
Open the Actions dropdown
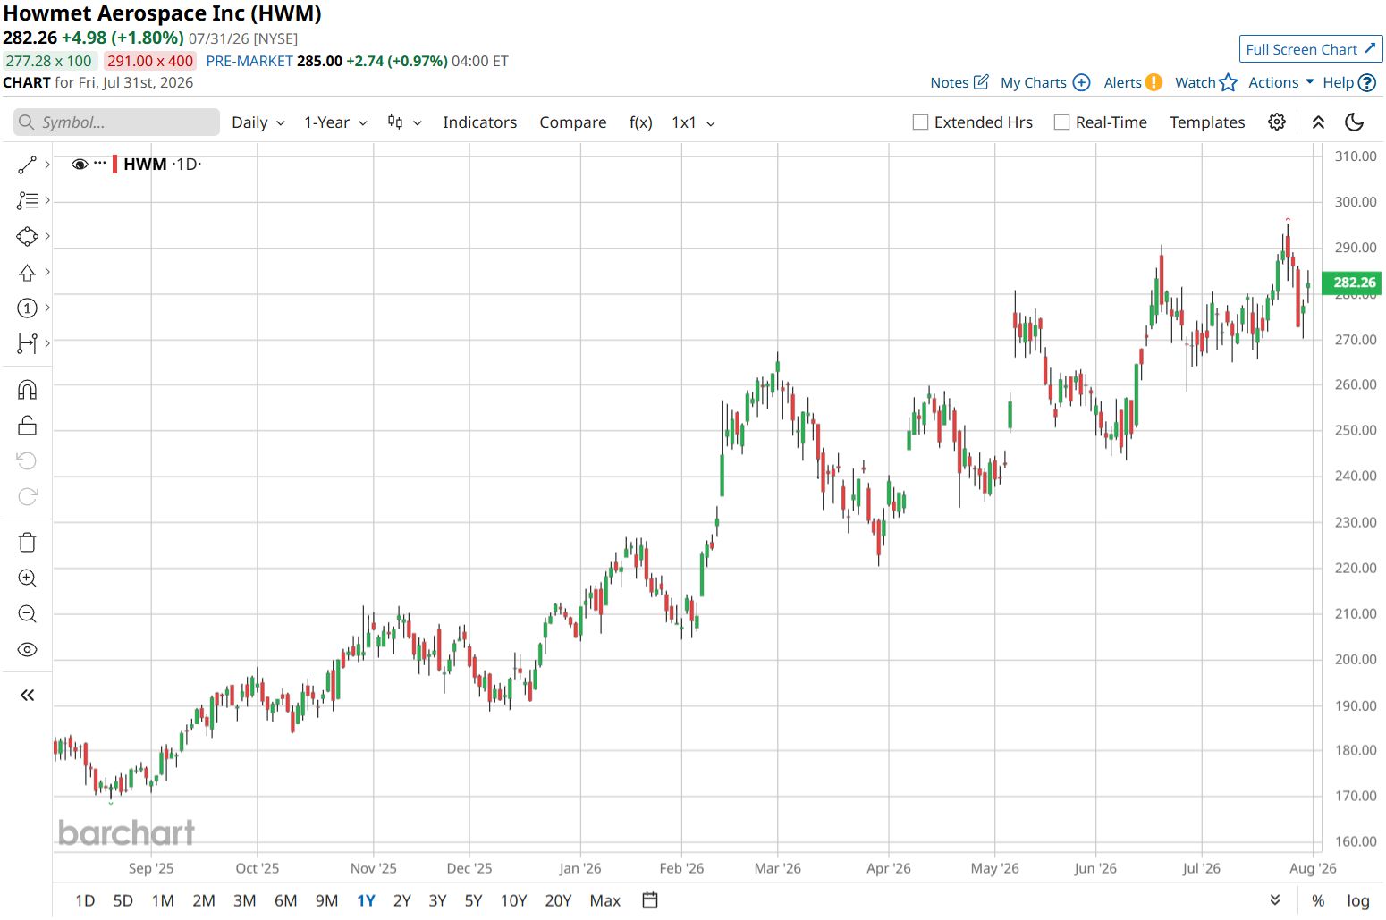pyautogui.click(x=1280, y=82)
